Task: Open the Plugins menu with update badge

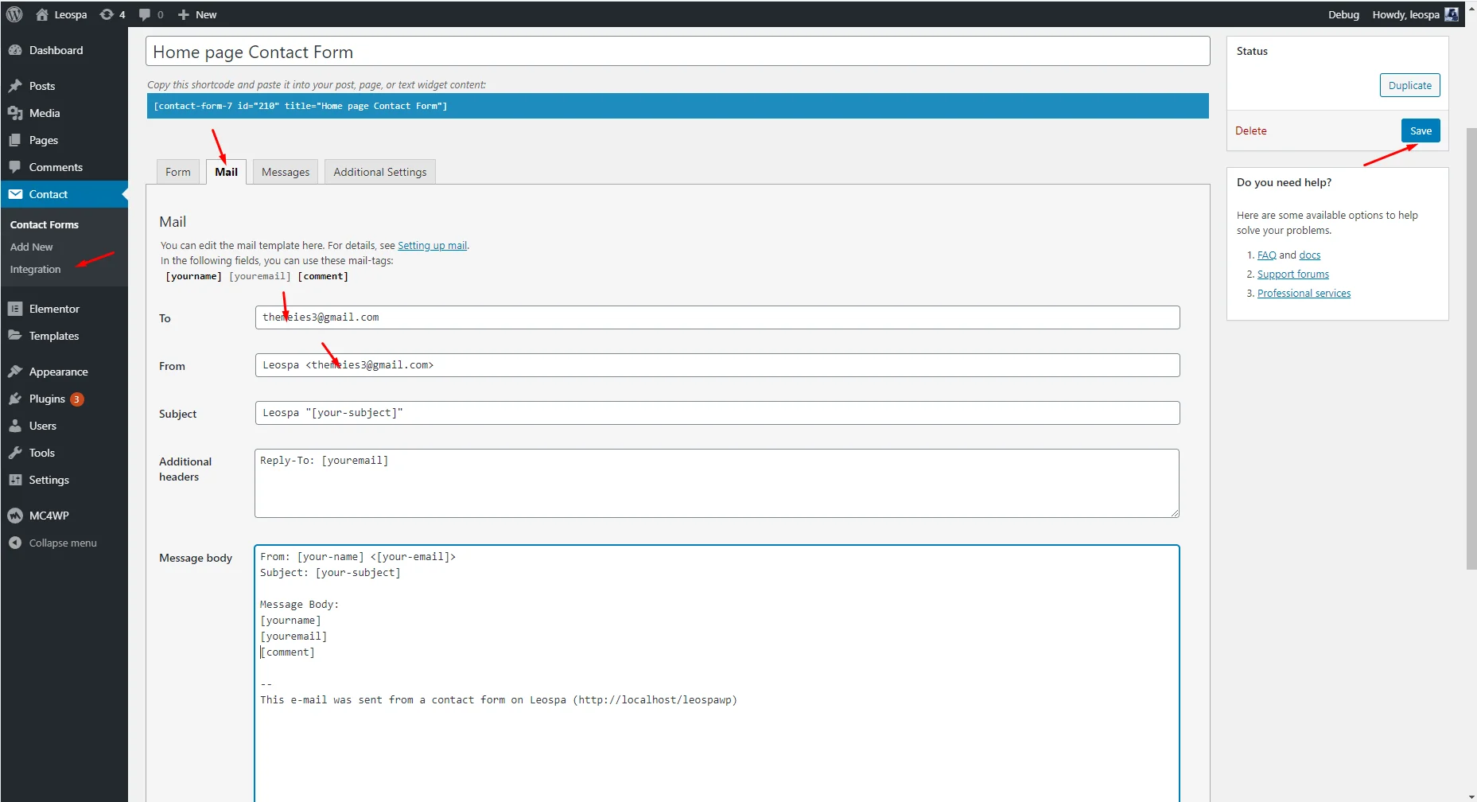Action: click(48, 399)
